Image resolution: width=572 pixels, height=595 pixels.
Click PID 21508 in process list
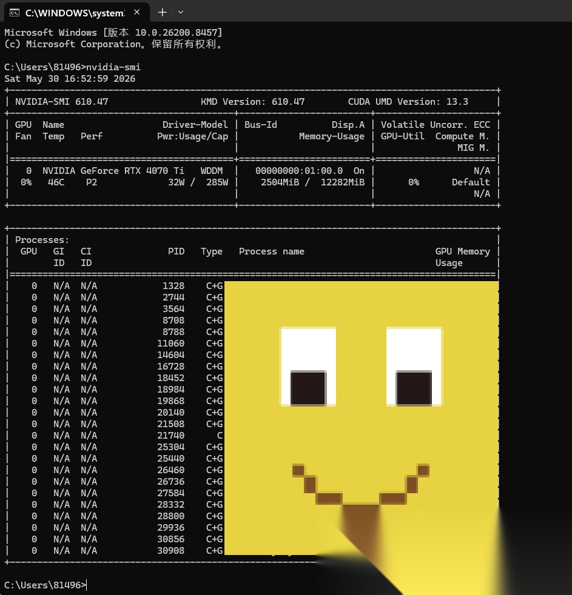(171, 424)
